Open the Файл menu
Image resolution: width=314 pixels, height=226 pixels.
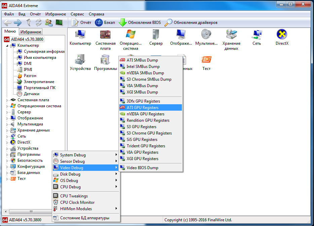(x=9, y=14)
